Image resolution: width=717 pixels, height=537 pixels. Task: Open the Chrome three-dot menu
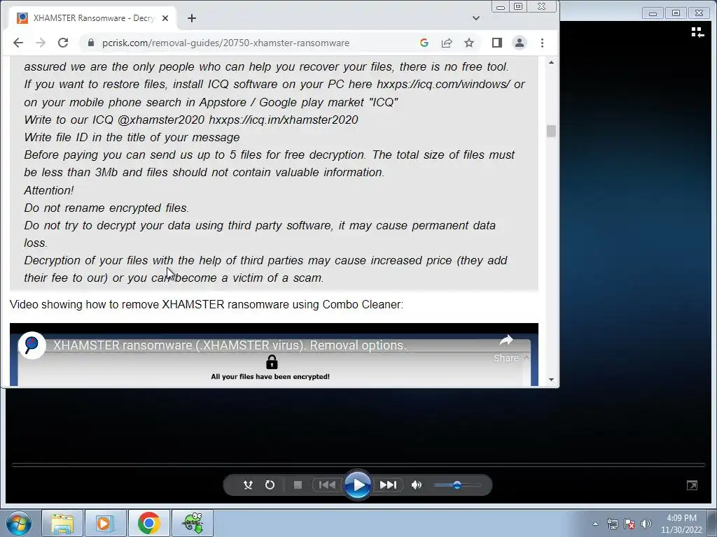pos(543,43)
